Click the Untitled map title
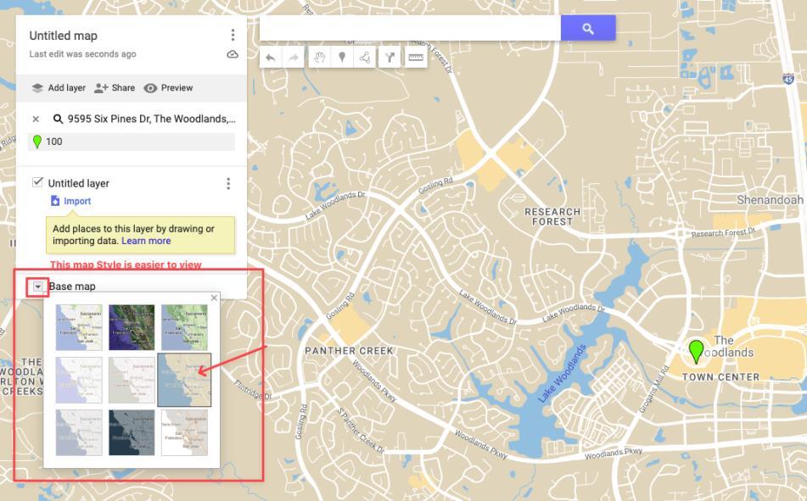Screen dimensions: 807x501 tap(64, 36)
